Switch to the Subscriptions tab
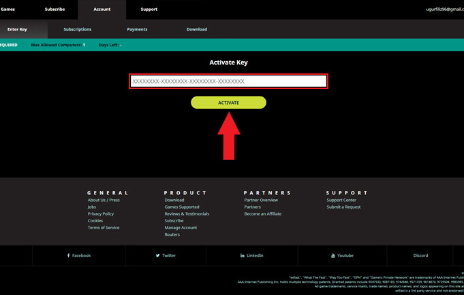Image resolution: width=464 pixels, height=295 pixels. [77, 29]
